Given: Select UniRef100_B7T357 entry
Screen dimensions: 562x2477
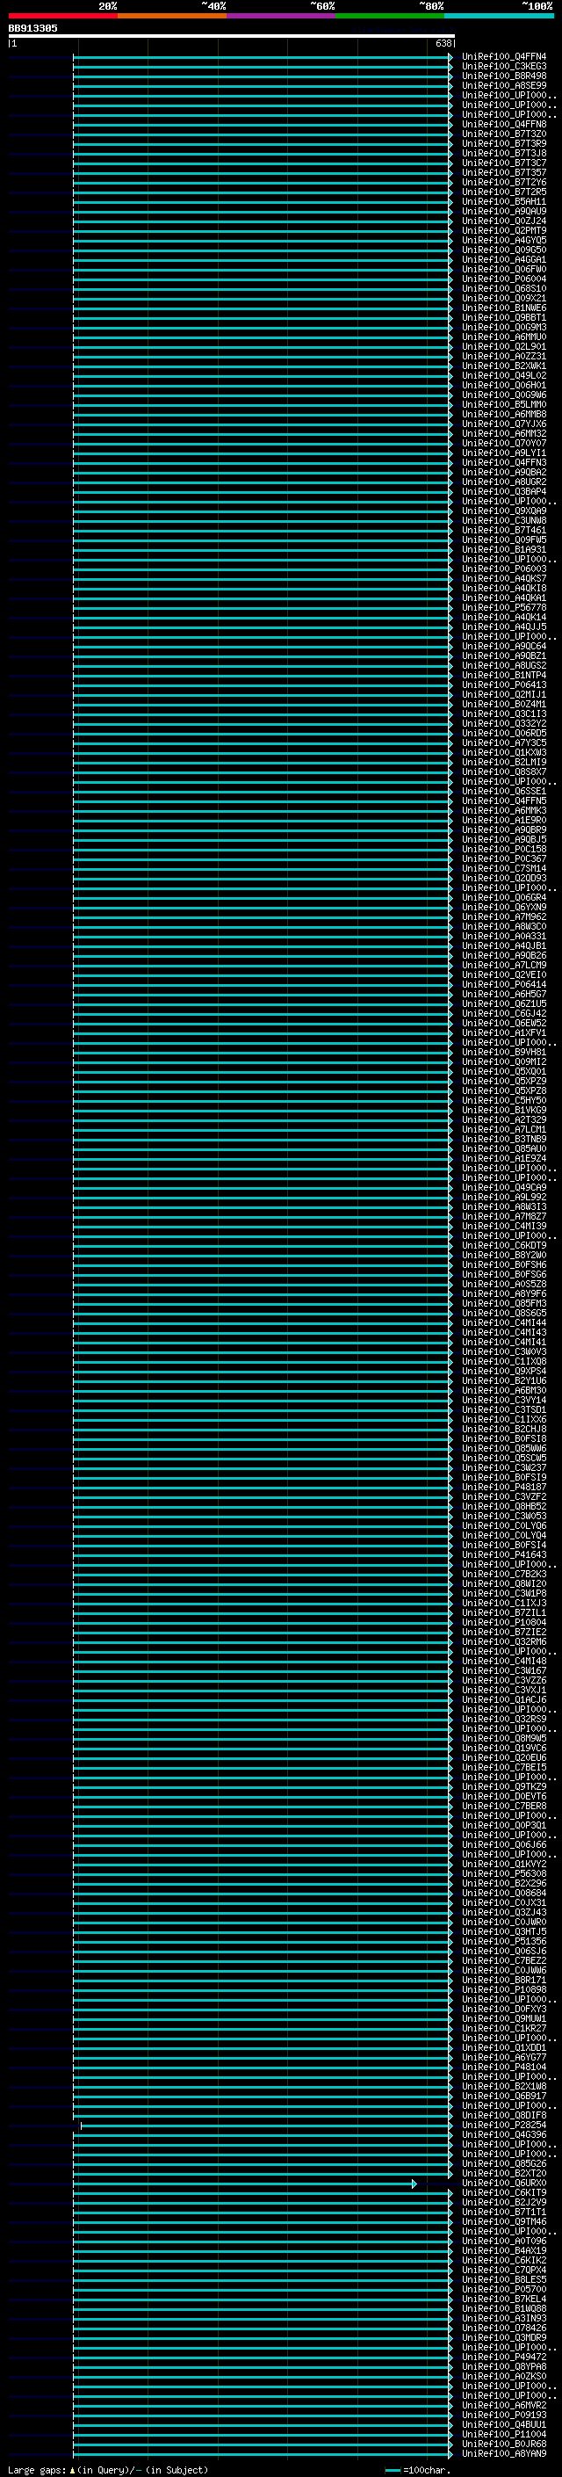Looking at the screenshot, I should (x=503, y=172).
